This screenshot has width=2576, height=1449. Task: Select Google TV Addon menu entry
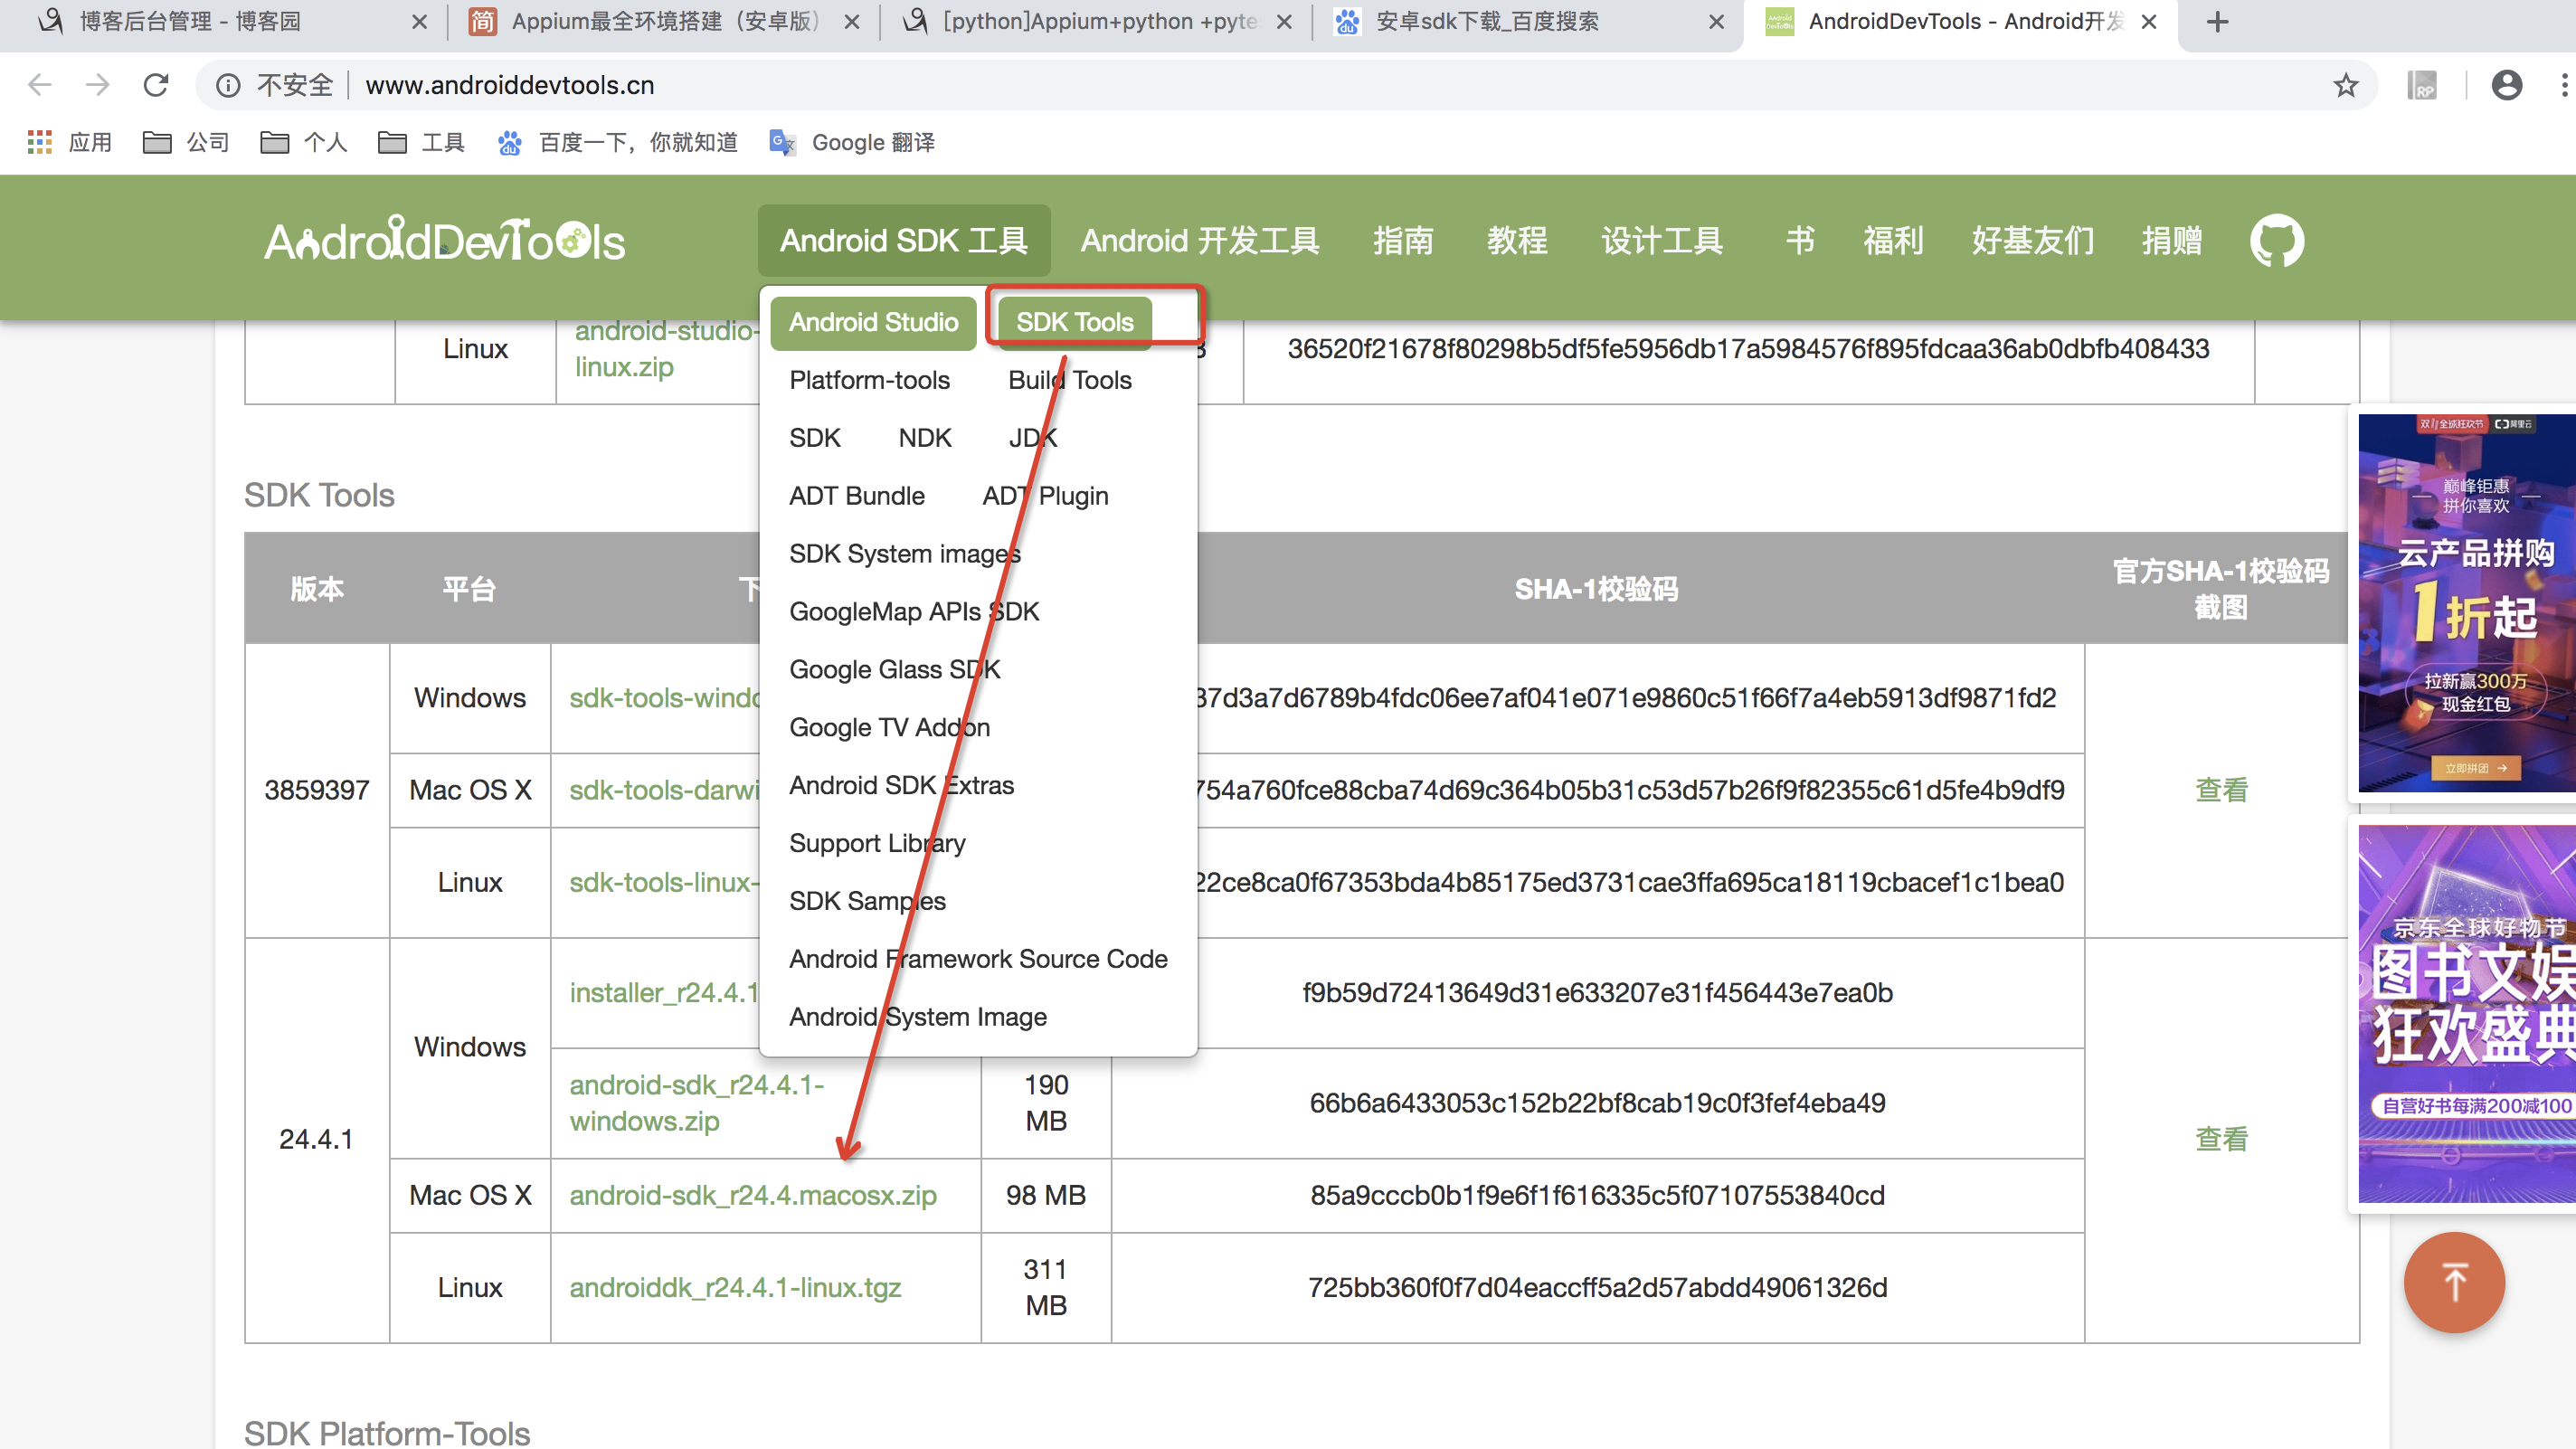[889, 728]
